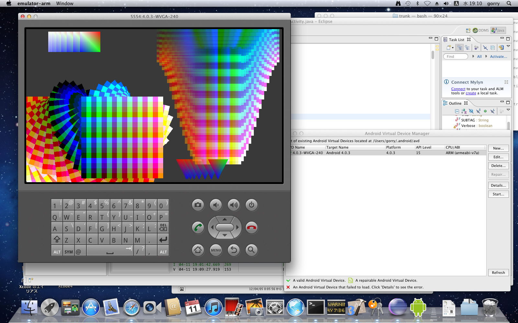The image size is (518, 323).
Task: Click the Start... button in AVD Manager
Action: (x=498, y=194)
